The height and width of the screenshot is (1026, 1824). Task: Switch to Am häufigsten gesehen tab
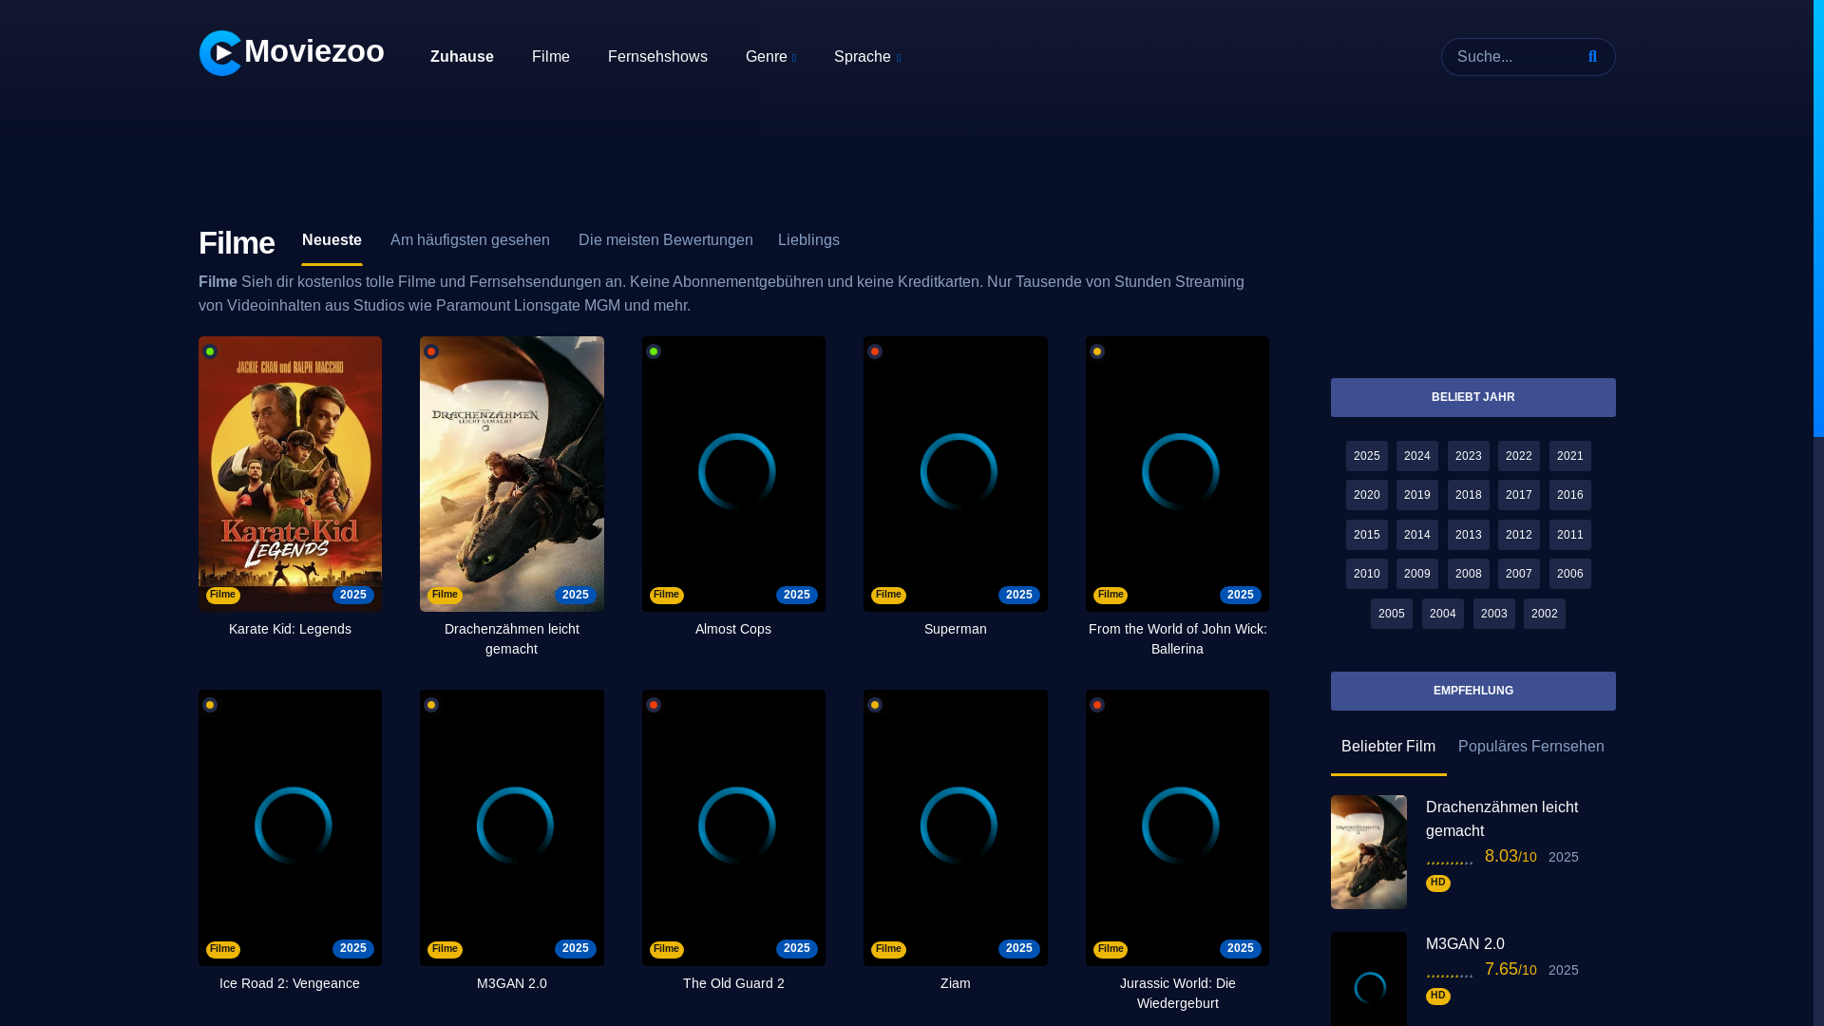pos(470,240)
